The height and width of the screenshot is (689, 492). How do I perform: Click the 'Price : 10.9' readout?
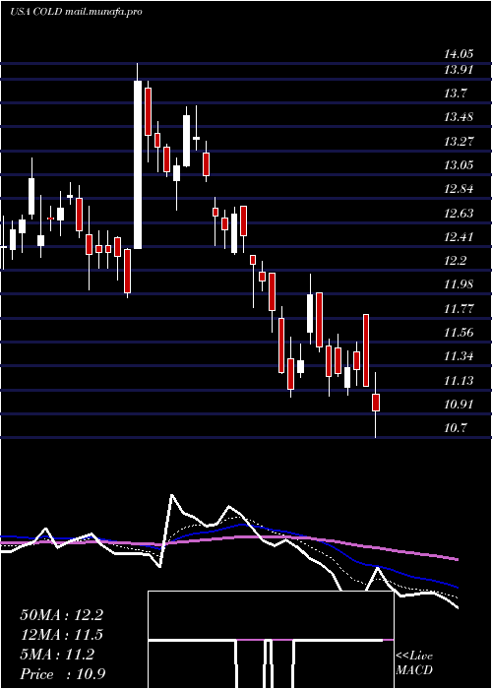(x=62, y=674)
